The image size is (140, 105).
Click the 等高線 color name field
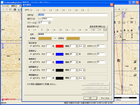[71, 34]
